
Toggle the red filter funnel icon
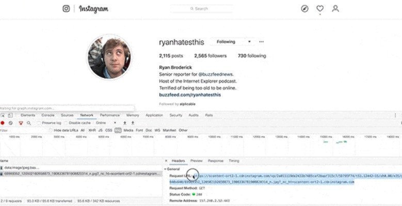tap(21, 123)
